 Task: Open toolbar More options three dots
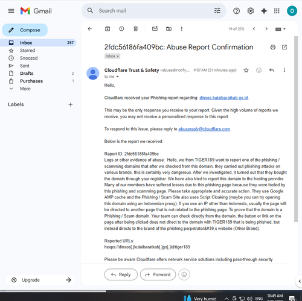(181, 29)
